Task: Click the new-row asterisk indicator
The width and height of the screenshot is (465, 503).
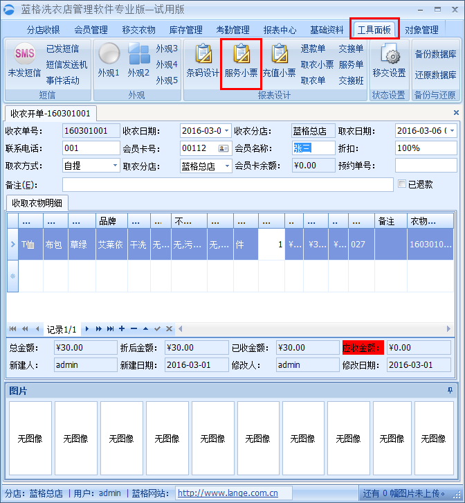Action: 13,276
